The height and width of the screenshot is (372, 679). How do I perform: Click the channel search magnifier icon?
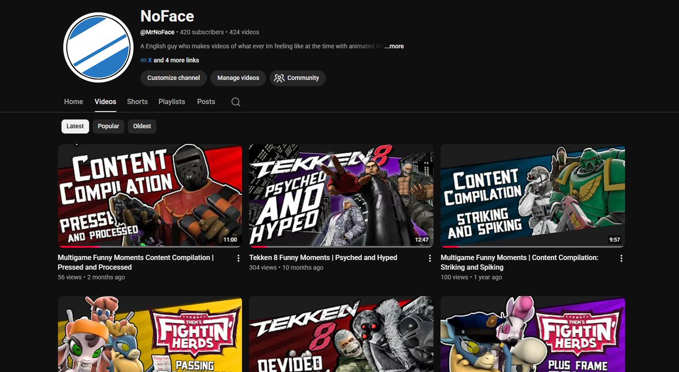(236, 102)
